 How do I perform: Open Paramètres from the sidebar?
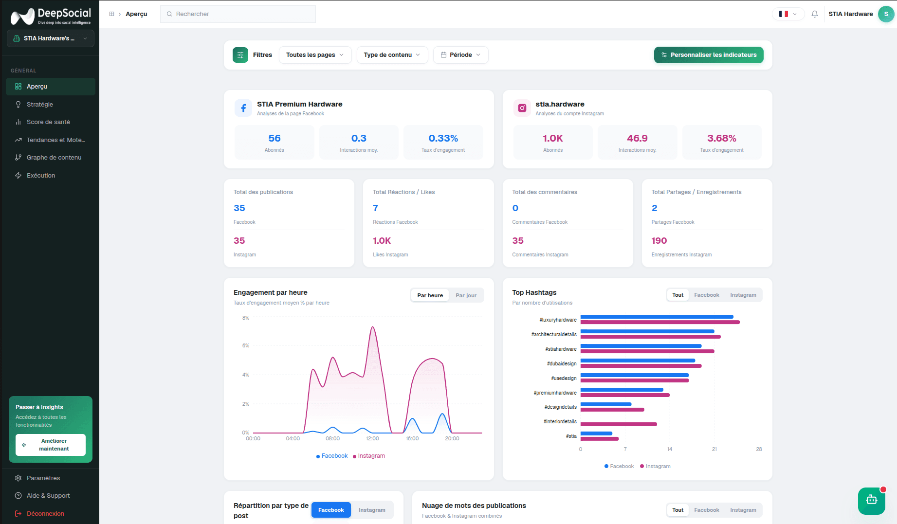(x=51, y=478)
